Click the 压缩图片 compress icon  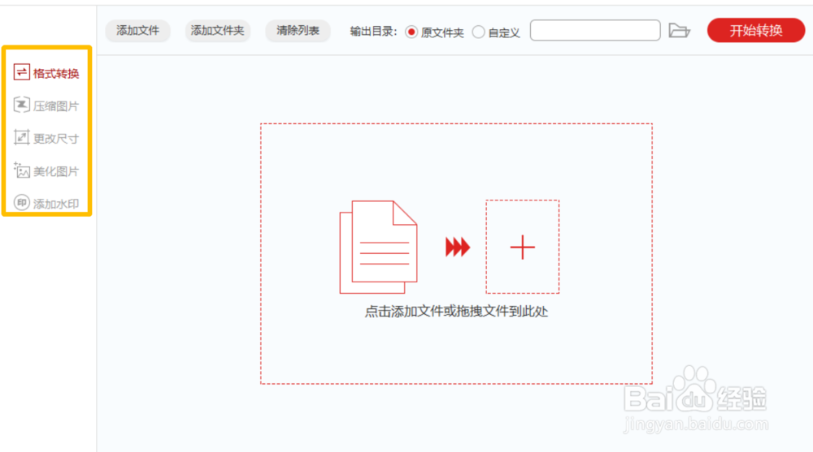coord(21,105)
